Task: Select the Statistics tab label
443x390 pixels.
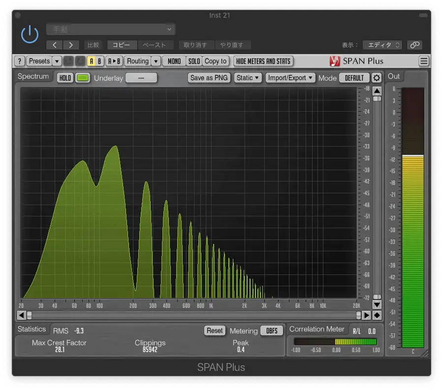Action: [32, 329]
